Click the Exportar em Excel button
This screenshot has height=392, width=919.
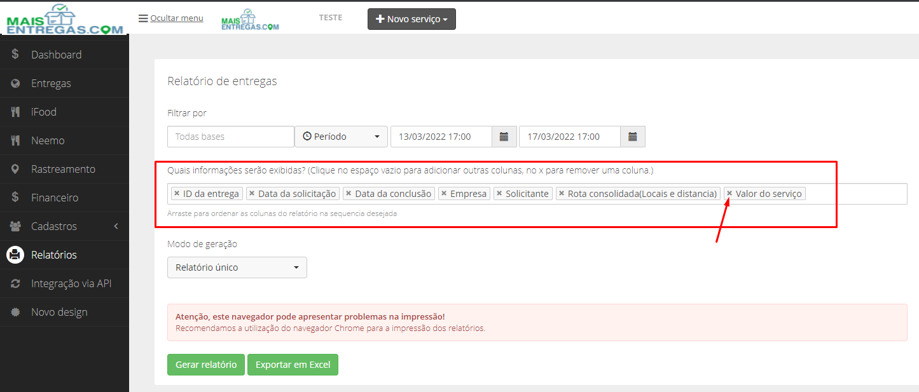293,365
